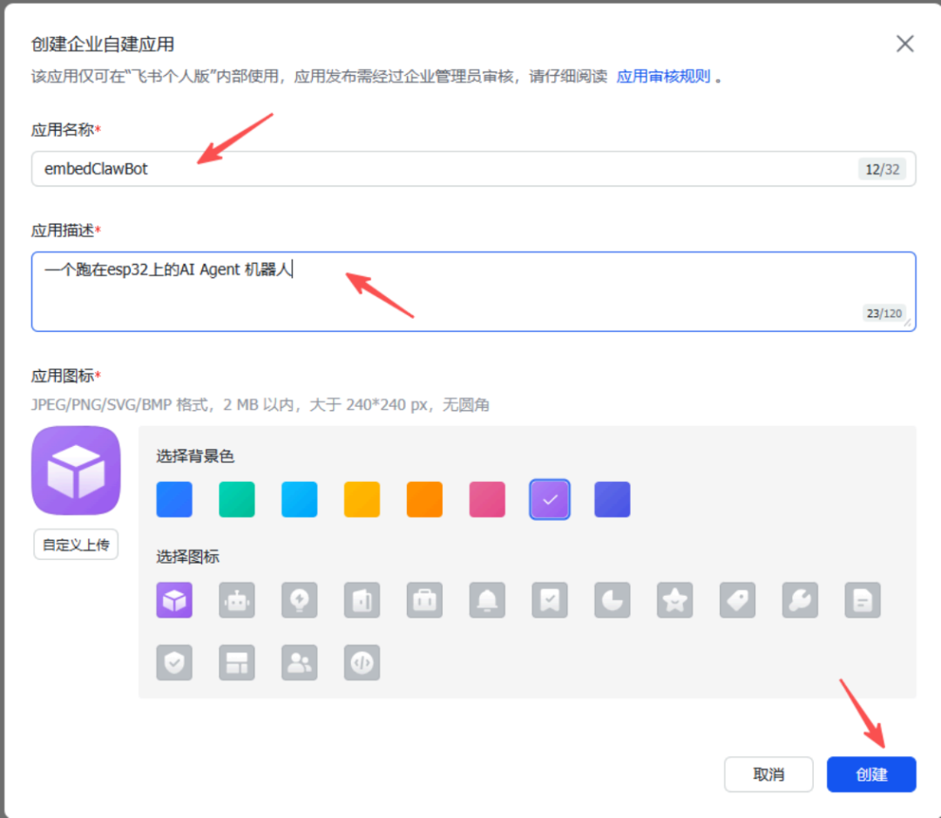Screen dimensions: 941x818
Task: Select the bookmark app icon
Action: tap(550, 599)
